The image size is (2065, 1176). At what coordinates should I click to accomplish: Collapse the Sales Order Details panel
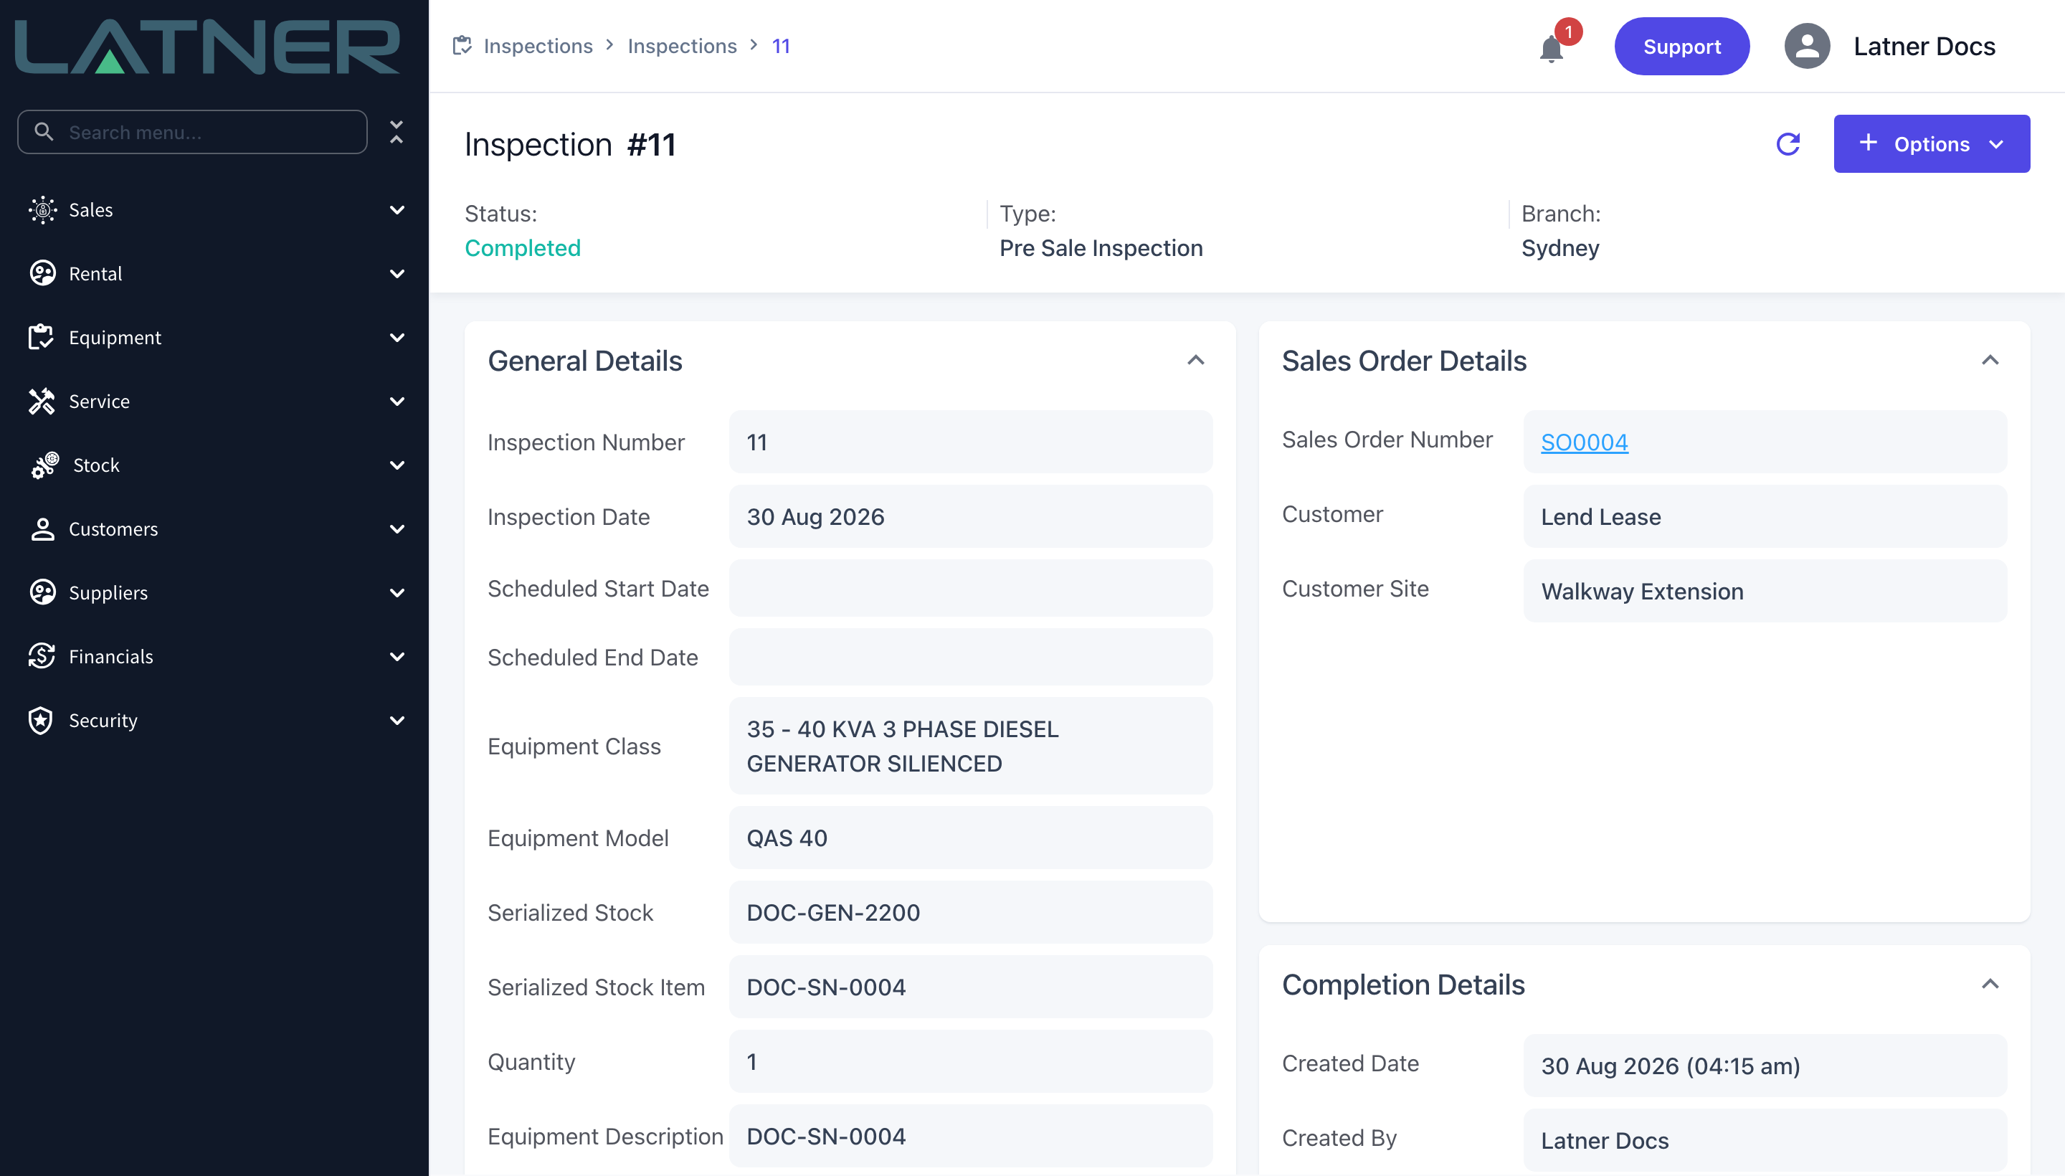point(1990,360)
